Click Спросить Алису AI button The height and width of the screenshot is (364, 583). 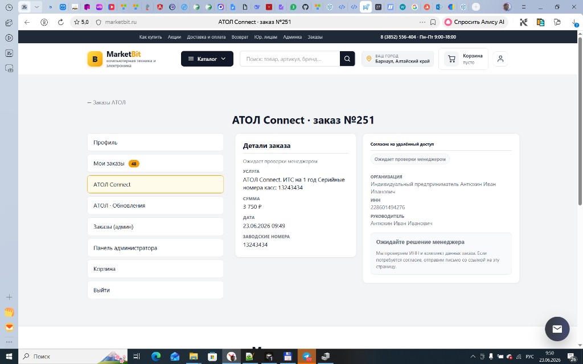click(x=475, y=22)
